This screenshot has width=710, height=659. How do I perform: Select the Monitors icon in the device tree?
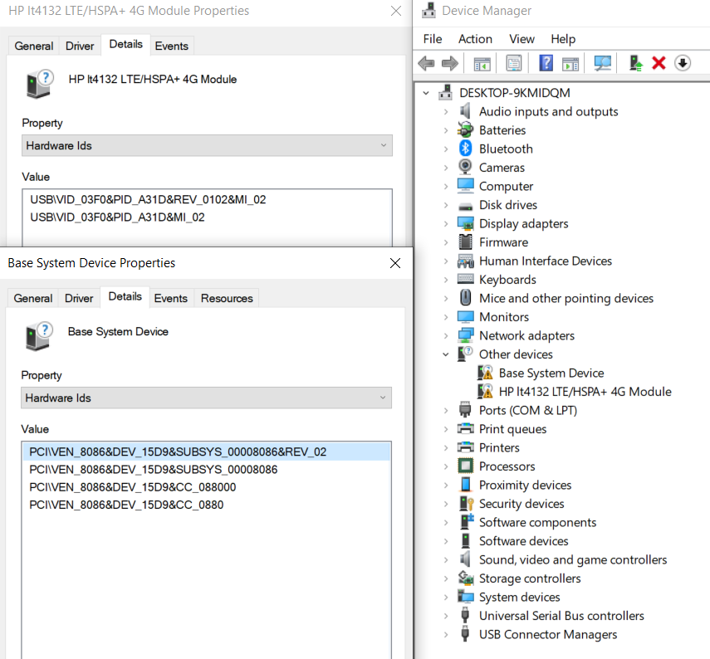(466, 316)
